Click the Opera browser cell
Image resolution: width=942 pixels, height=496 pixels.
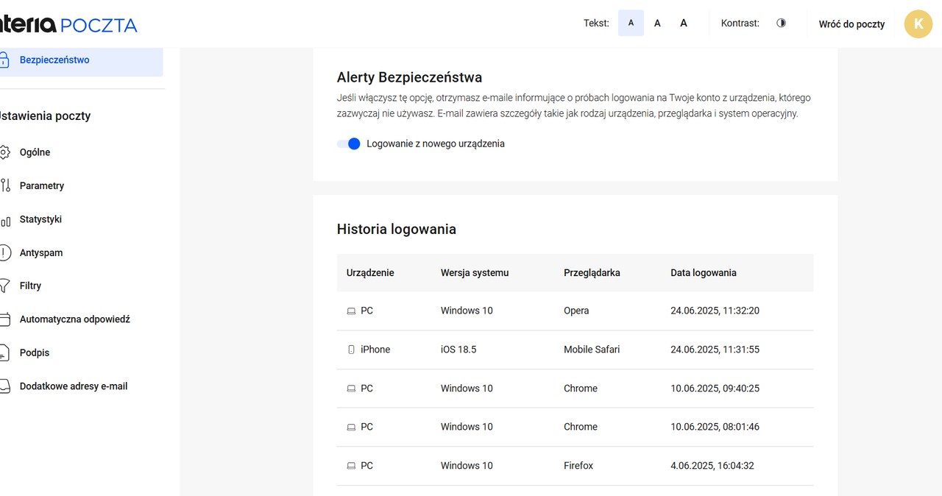tap(576, 311)
